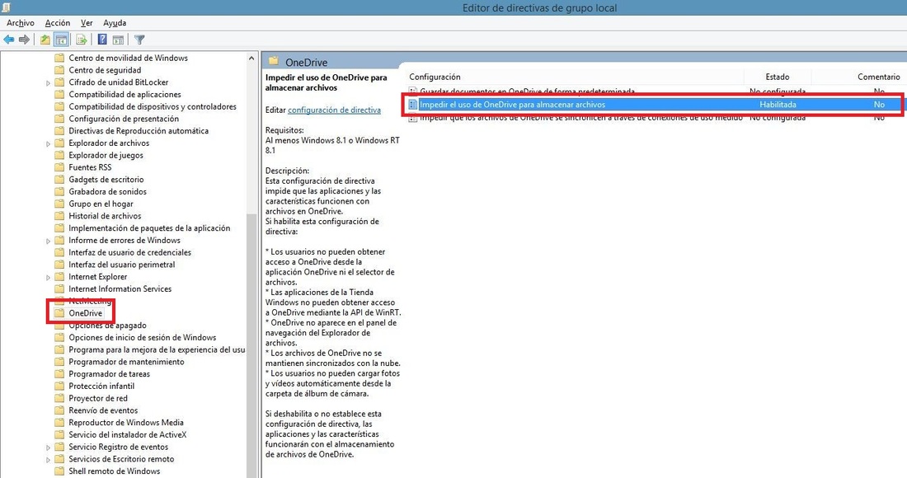Select Reproductor de Windows Media
This screenshot has height=478, width=907.
click(x=125, y=422)
